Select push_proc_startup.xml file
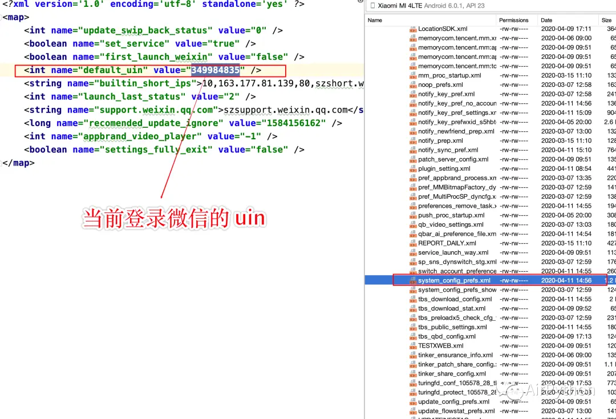Image resolution: width=616 pixels, height=419 pixels. click(451, 215)
